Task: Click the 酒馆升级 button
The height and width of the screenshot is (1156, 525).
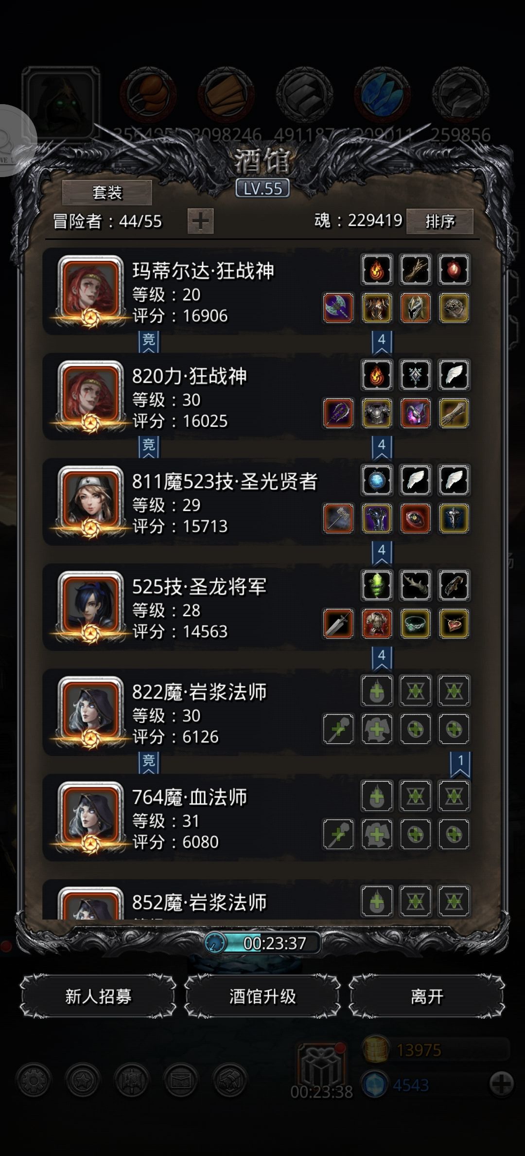Action: point(262,996)
